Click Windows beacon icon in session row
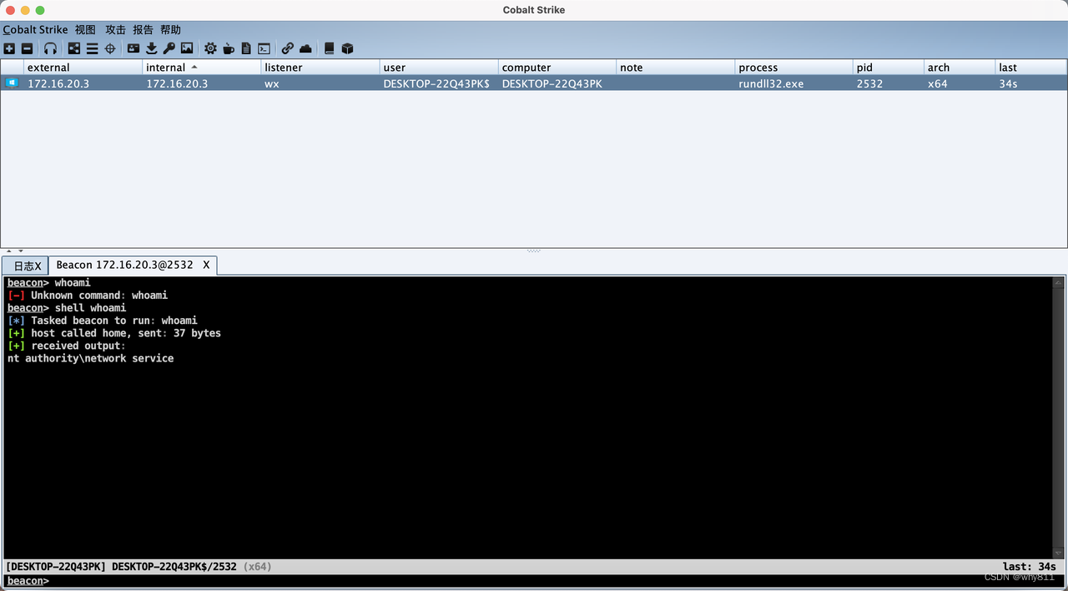Viewport: 1068px width, 591px height. coord(12,83)
